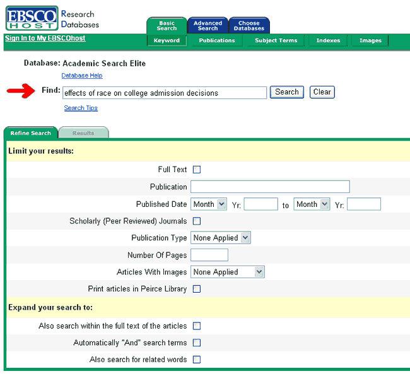Open the end Month dropdown after 'to'
This screenshot has height=376, width=410.
[312, 204]
